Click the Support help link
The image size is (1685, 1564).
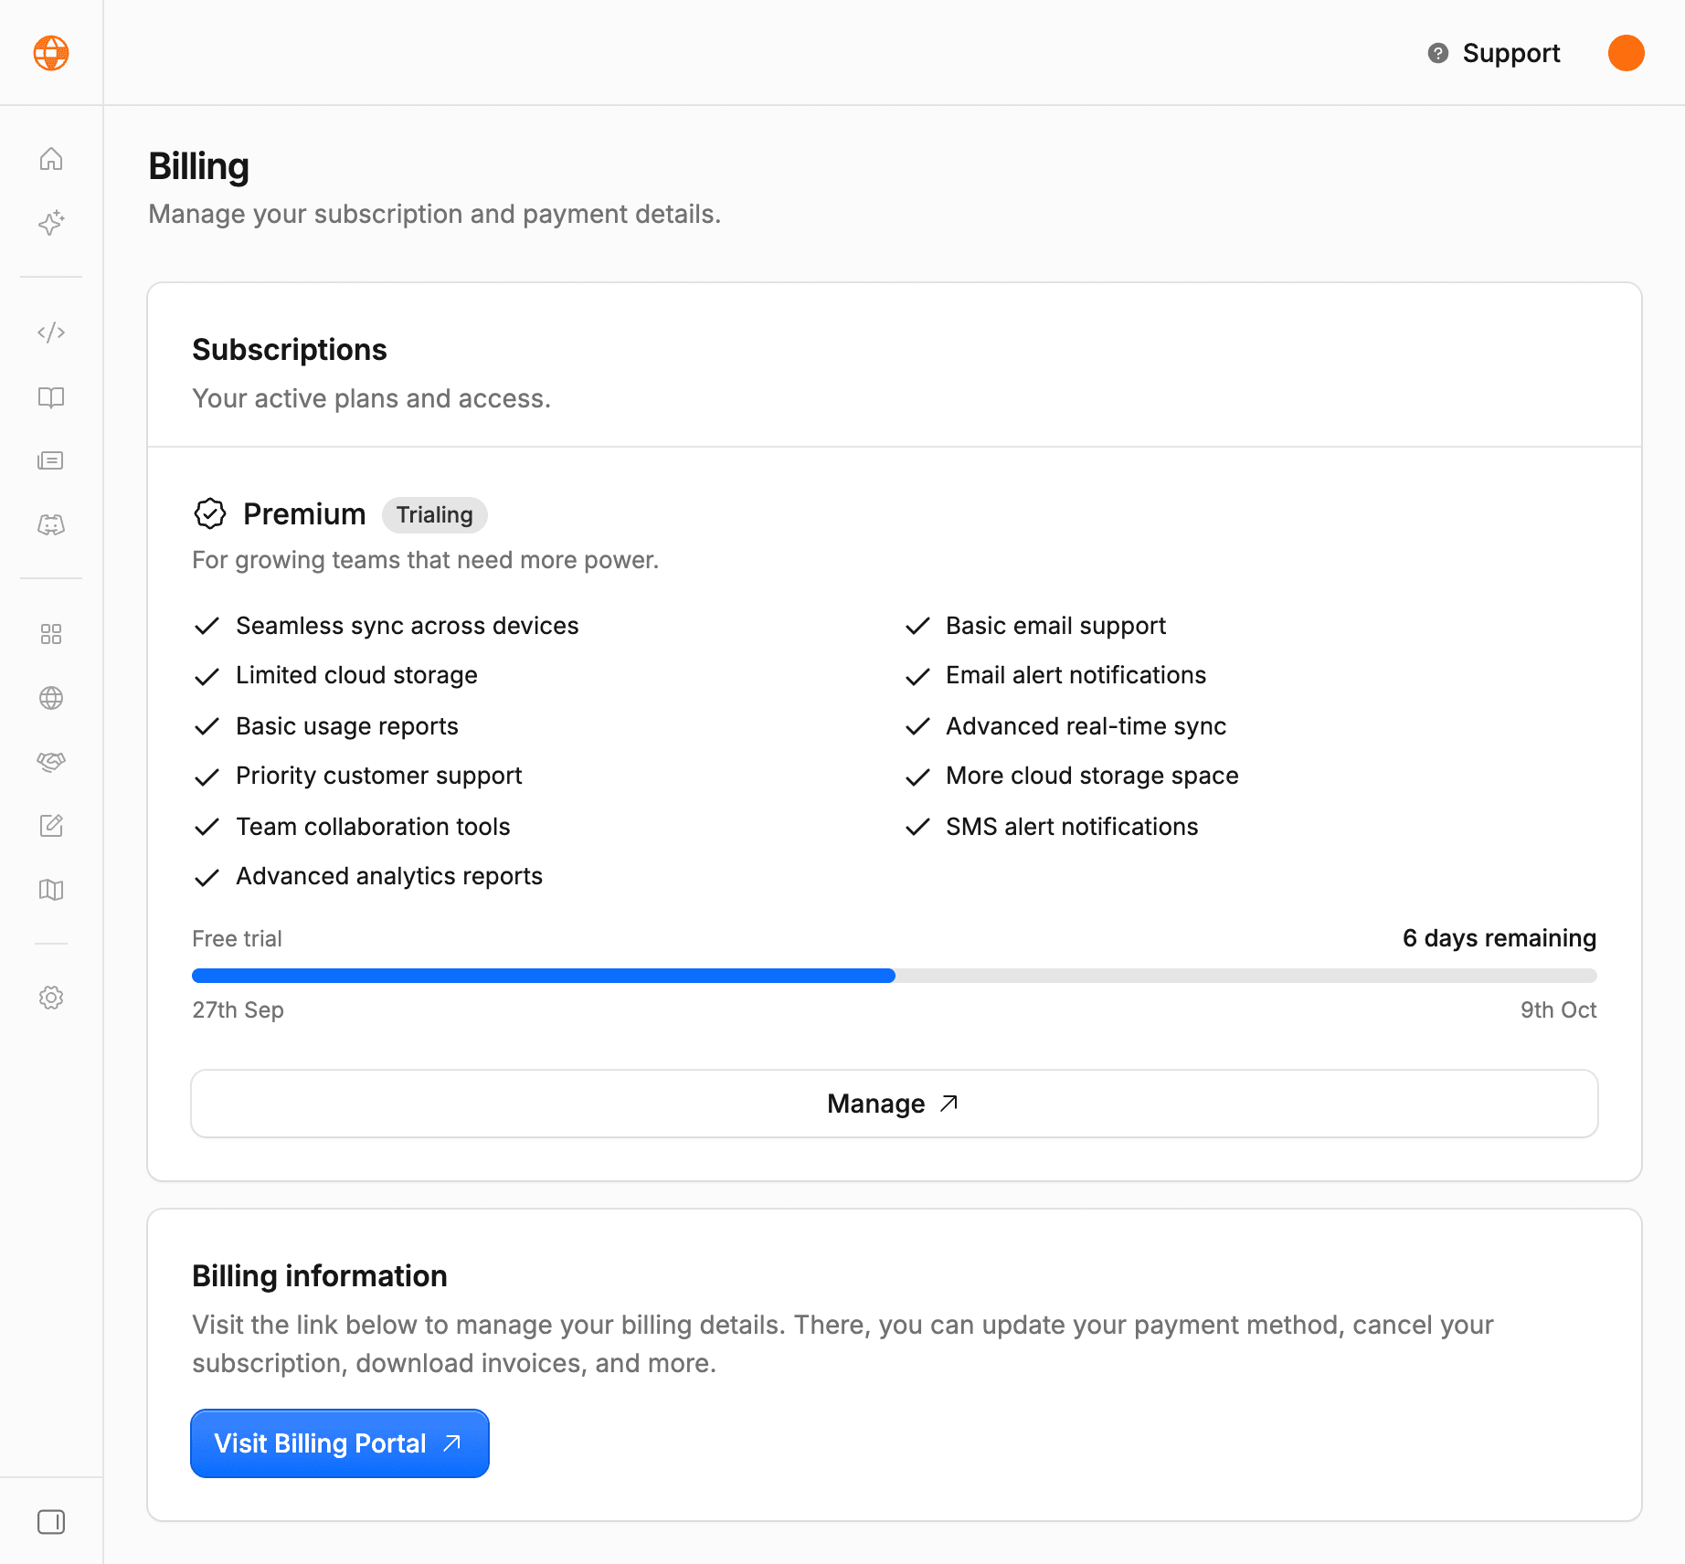click(1494, 53)
